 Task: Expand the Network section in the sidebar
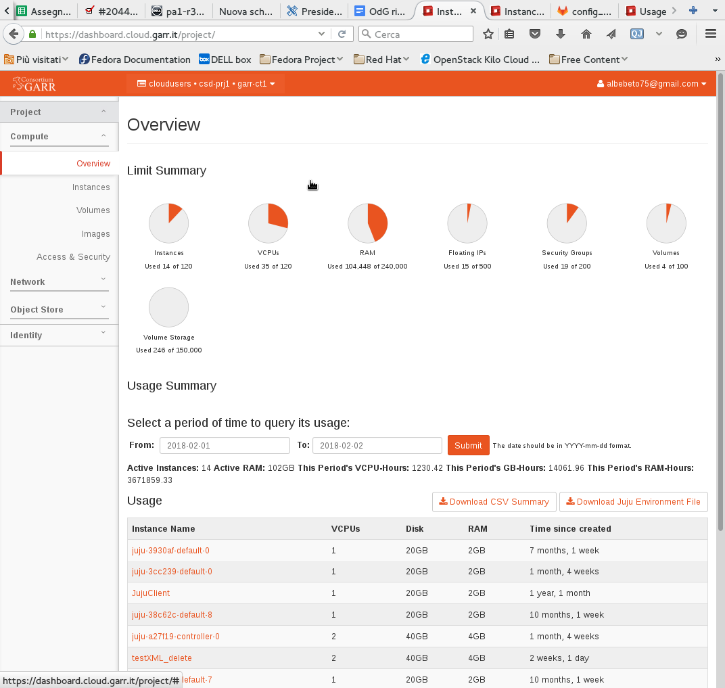click(59, 282)
